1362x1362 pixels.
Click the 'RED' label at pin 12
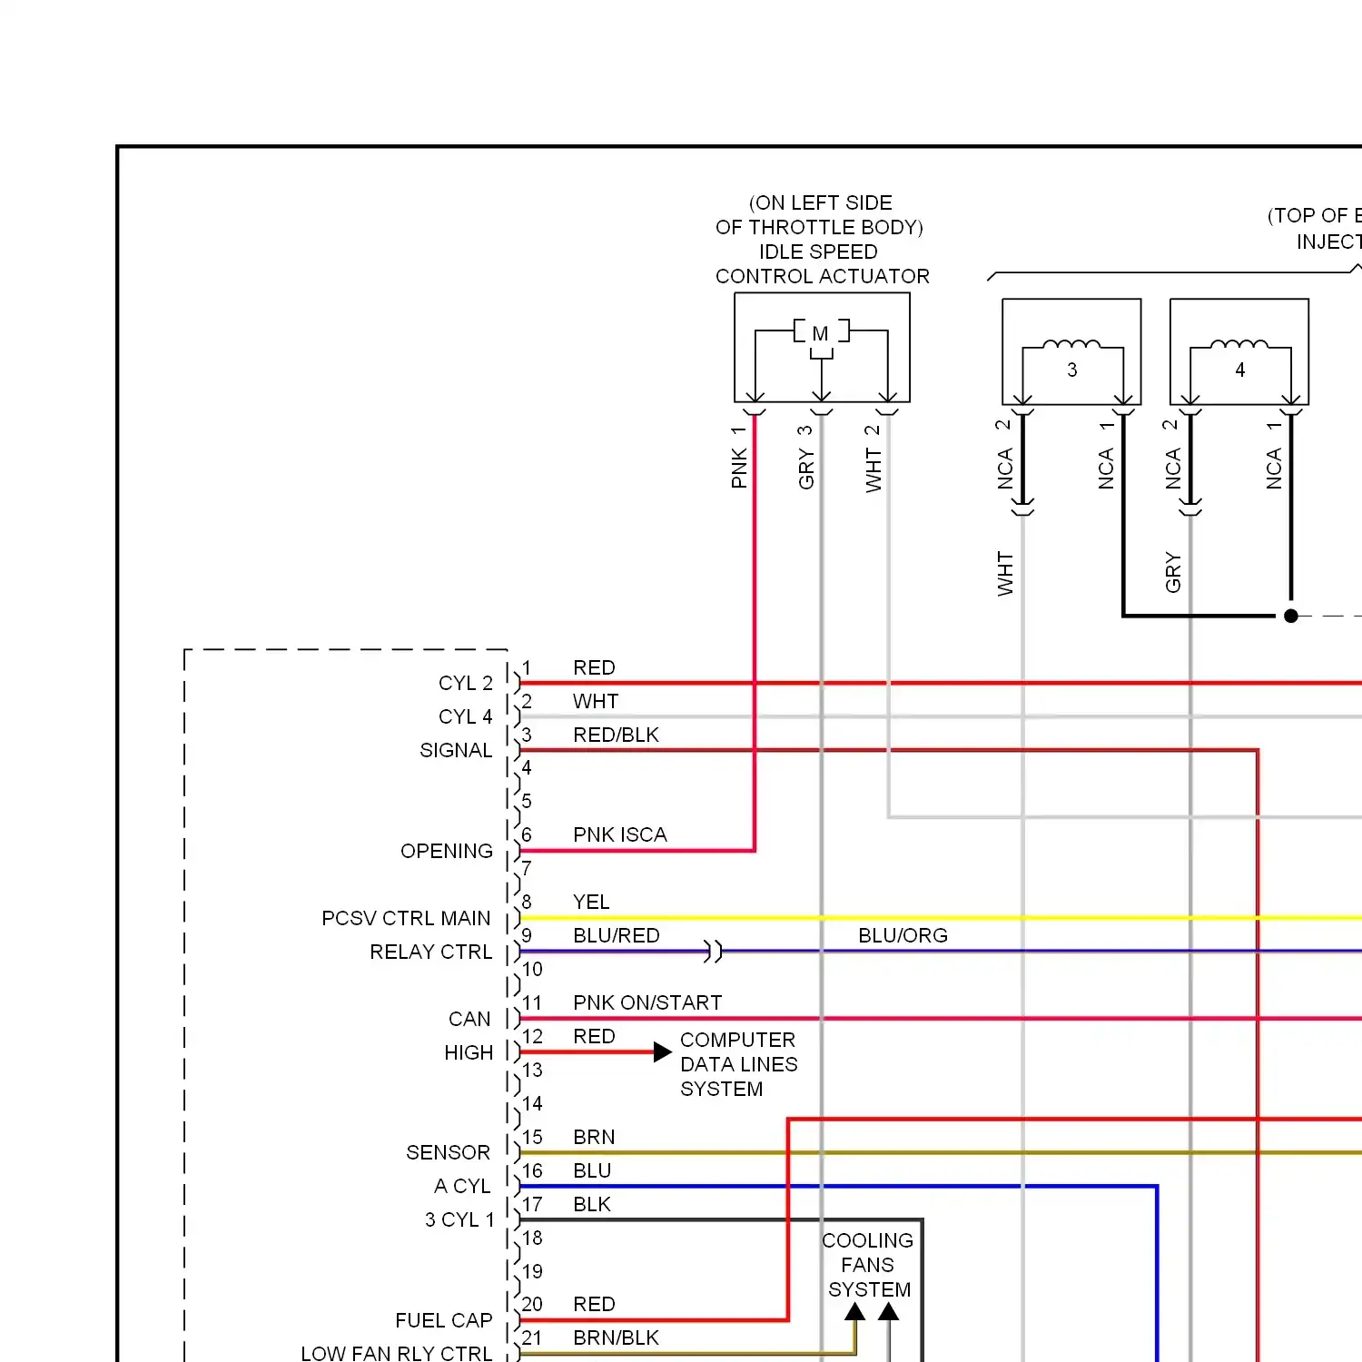pos(594,1036)
